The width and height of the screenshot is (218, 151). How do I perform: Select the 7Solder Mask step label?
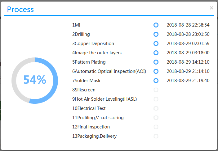[x=86, y=81]
